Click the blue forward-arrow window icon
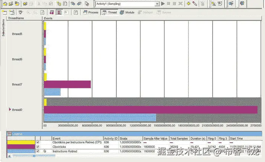The image size is (265, 162). [73, 4]
